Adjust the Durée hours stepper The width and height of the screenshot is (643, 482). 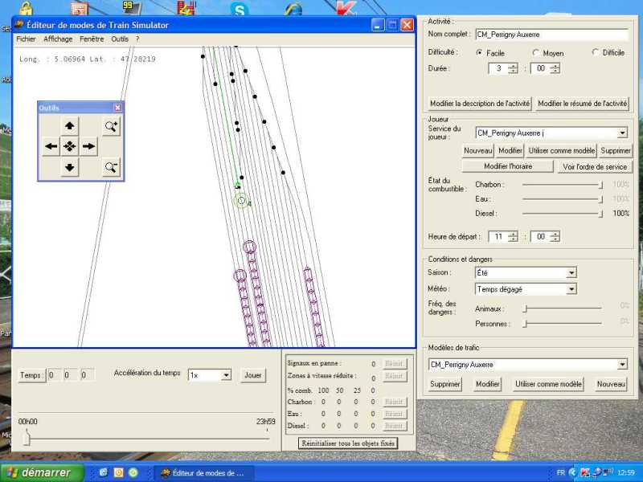[513, 68]
